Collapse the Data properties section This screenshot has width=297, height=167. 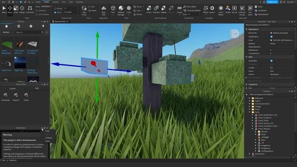click(246, 57)
